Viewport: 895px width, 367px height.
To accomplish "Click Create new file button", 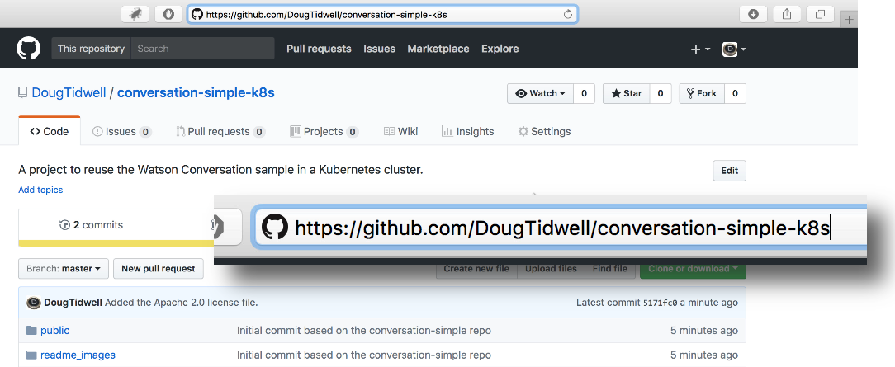I will click(x=476, y=268).
